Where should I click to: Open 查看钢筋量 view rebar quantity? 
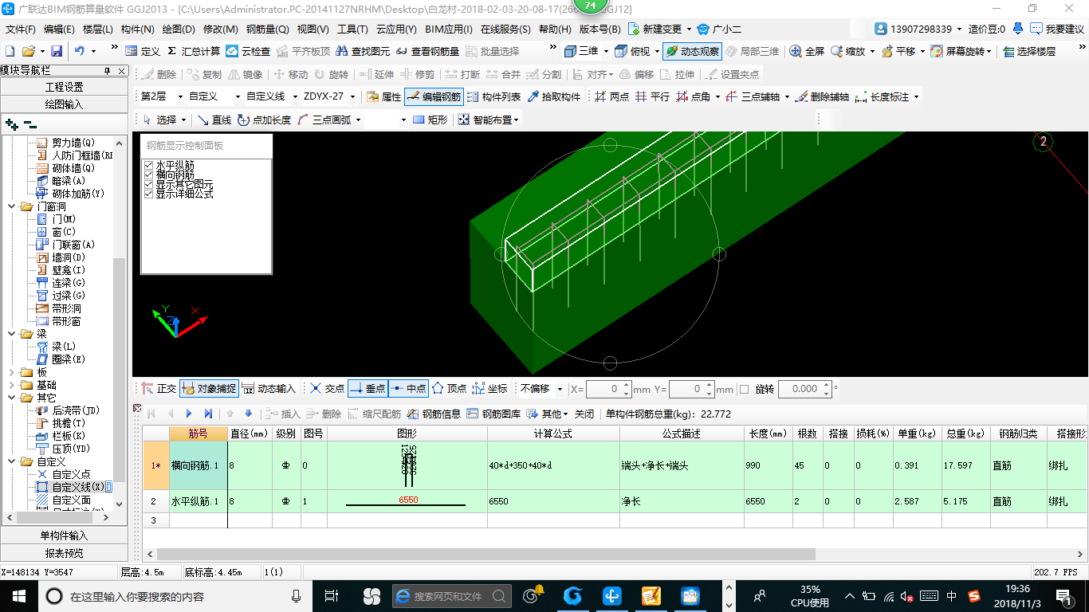pyautogui.click(x=428, y=51)
